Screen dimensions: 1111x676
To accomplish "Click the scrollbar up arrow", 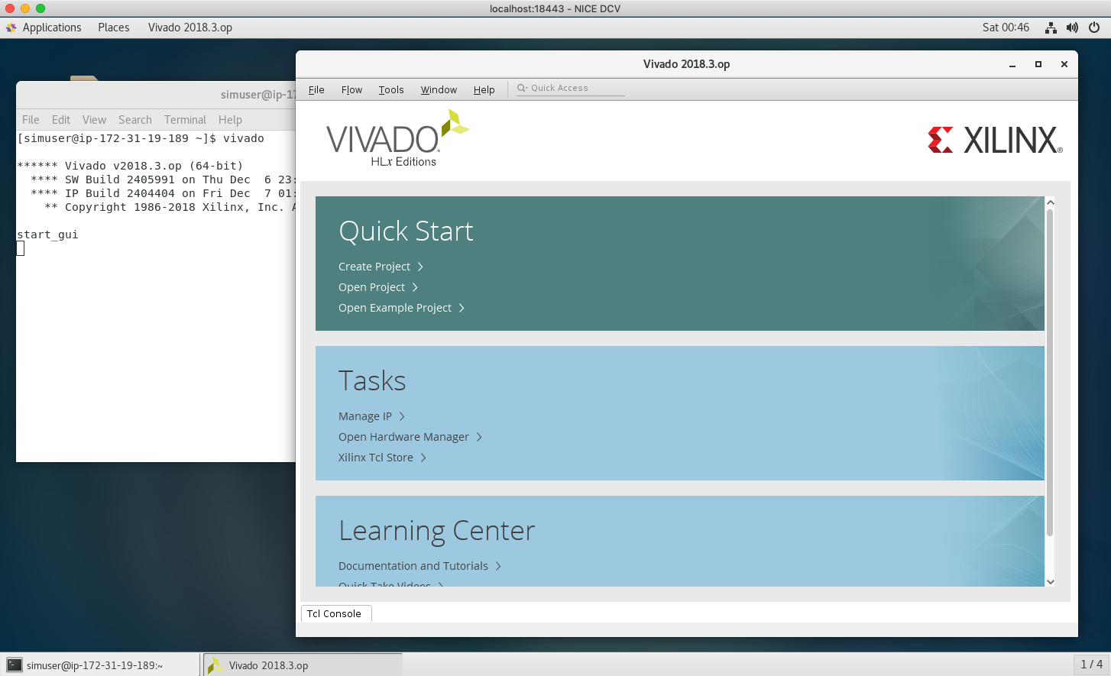I will [x=1050, y=202].
